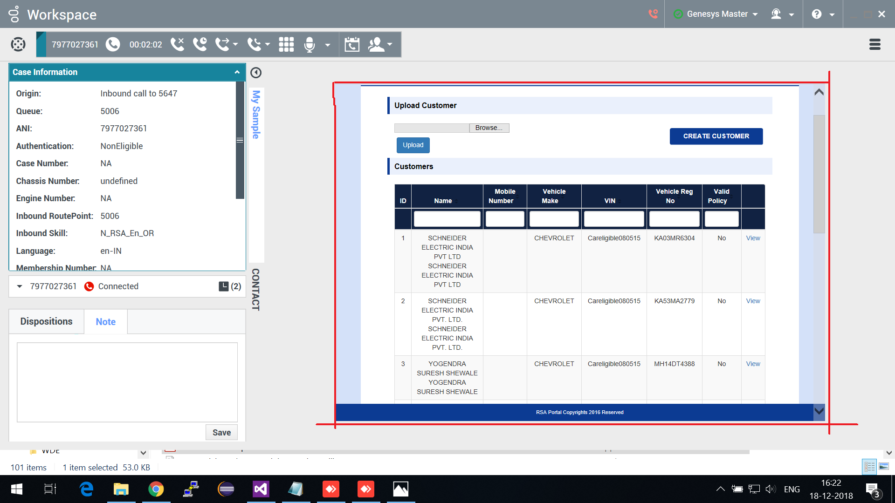Open the hamburger menu on the toolbar
The width and height of the screenshot is (895, 503).
(x=874, y=44)
